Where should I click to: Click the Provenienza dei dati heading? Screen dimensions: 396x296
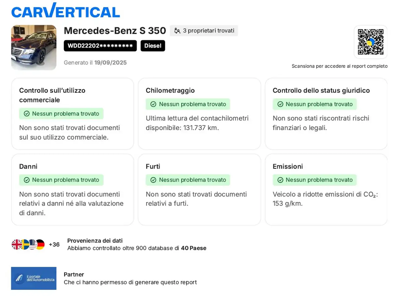[95, 241]
